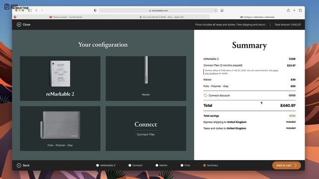Focus the remarkable.com address bar
The width and height of the screenshot is (319, 179).
[x=159, y=10]
